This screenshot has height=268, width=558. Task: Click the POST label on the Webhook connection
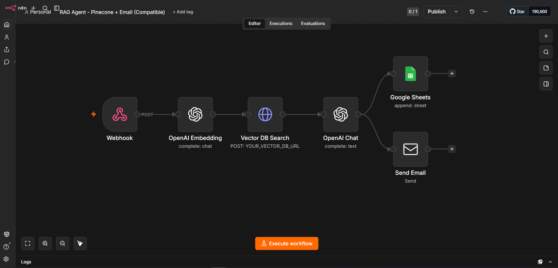(147, 114)
